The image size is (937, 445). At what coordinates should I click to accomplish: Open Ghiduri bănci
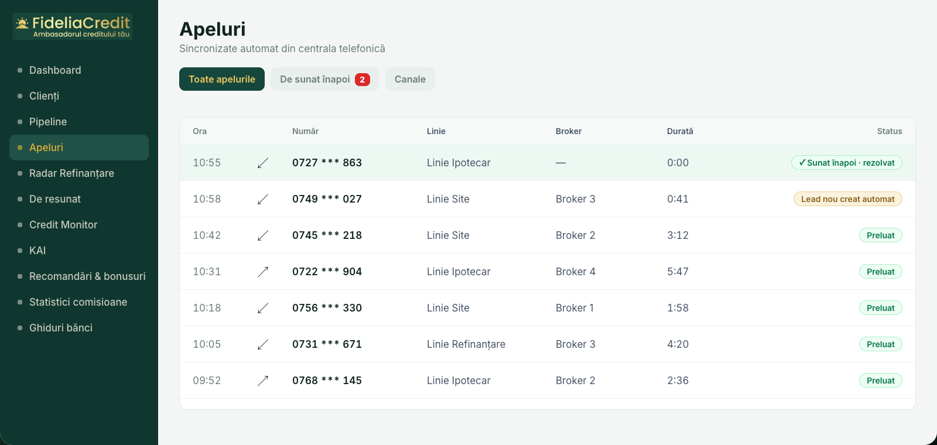[x=79, y=328]
